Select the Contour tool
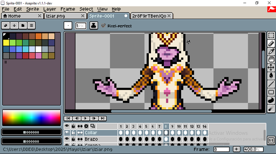The image size is (276, 154). pyautogui.click(x=271, y=100)
